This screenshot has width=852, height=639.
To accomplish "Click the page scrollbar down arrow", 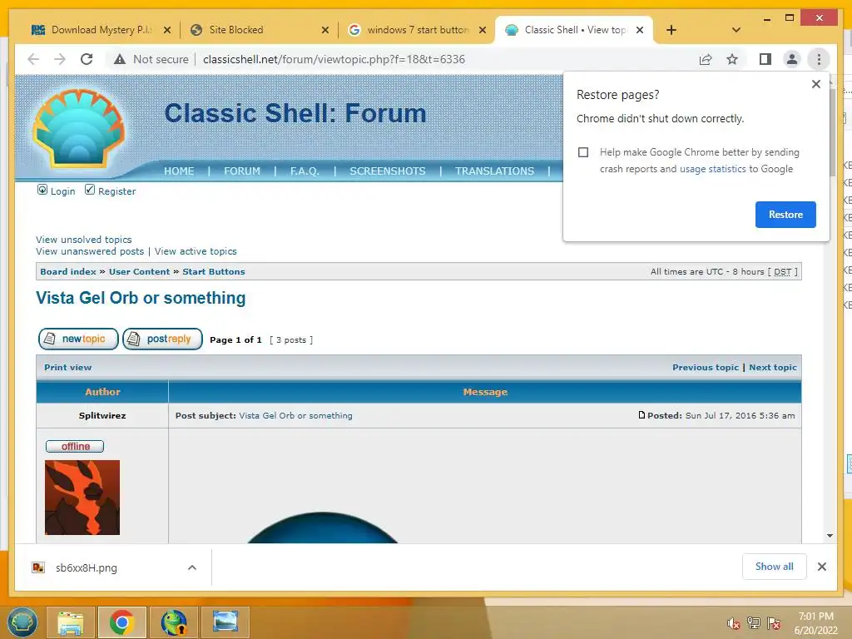I will 830,536.
